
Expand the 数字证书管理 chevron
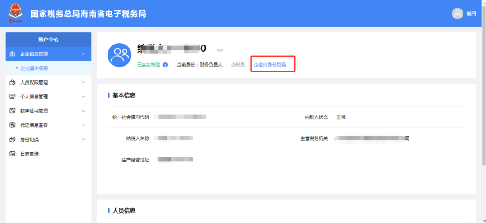(83, 111)
